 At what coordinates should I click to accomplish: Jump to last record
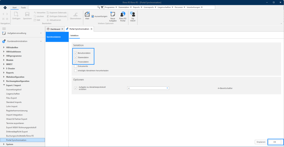coord(7,19)
